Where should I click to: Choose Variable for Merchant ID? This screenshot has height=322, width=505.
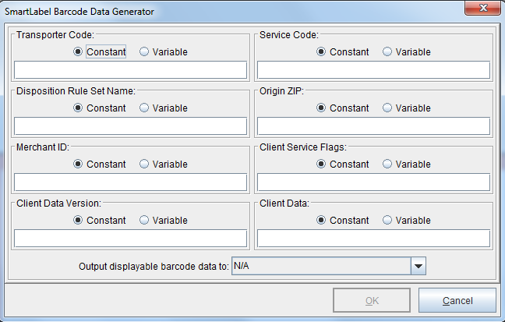(x=145, y=165)
